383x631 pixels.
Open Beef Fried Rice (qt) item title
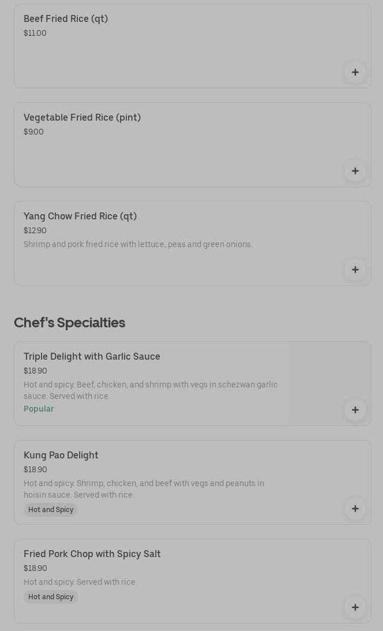point(66,18)
